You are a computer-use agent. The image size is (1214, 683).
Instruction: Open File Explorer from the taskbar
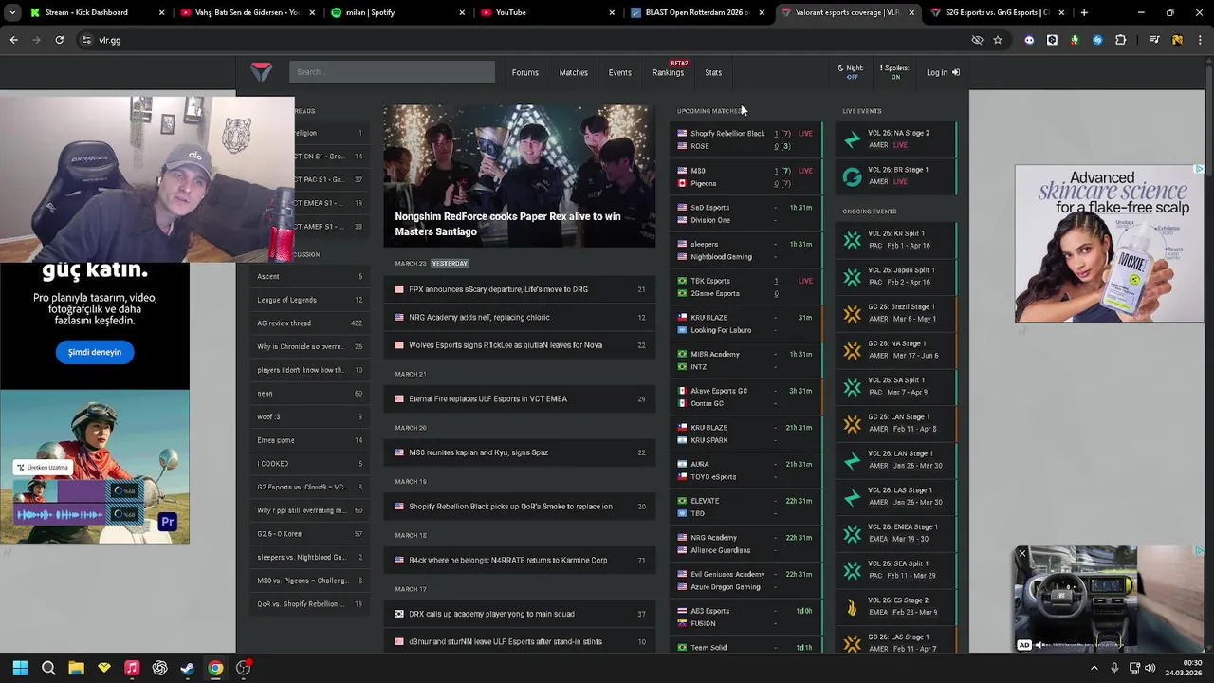pyautogui.click(x=76, y=668)
